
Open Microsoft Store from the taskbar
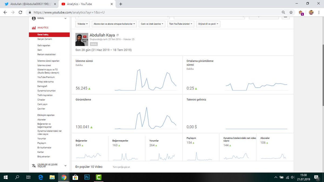(75, 177)
